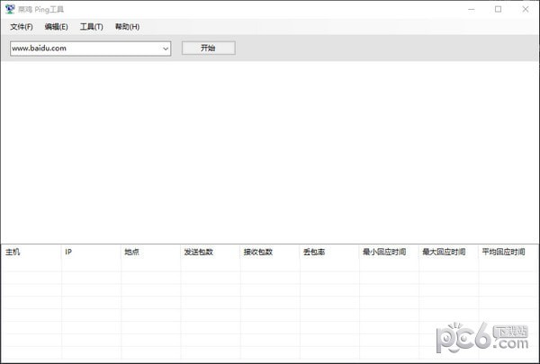Sort by the 地点 column header
The width and height of the screenshot is (540, 364).
click(149, 252)
